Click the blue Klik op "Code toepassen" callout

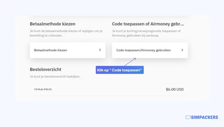[x=120, y=70]
